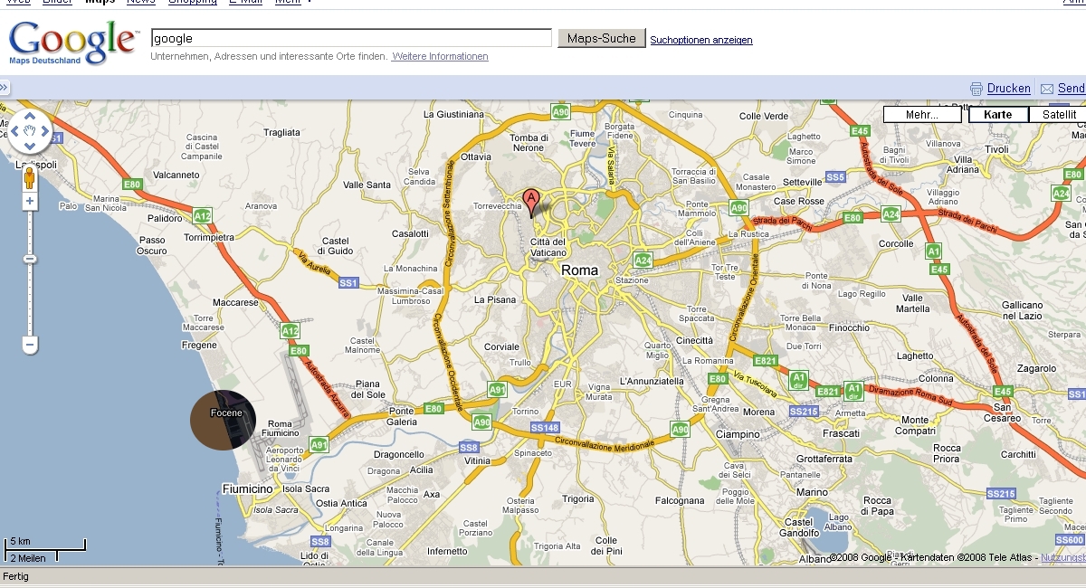Image resolution: width=1086 pixels, height=588 pixels.
Task: Open the Weitere Informationen link
Action: click(440, 56)
